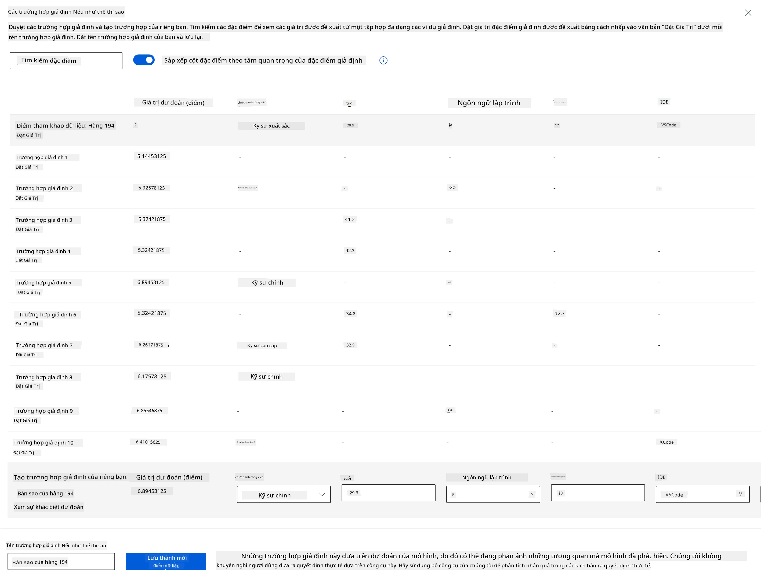Click Điểm tham khảo dữ liệu: Hàng 194 label
Viewport: 768px width, 580px height.
tap(66, 126)
